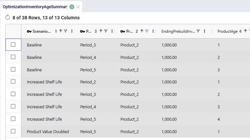Check the Baseline Period_5 row checkbox
Viewport: 250px width, 140px height.
click(x=13, y=69)
